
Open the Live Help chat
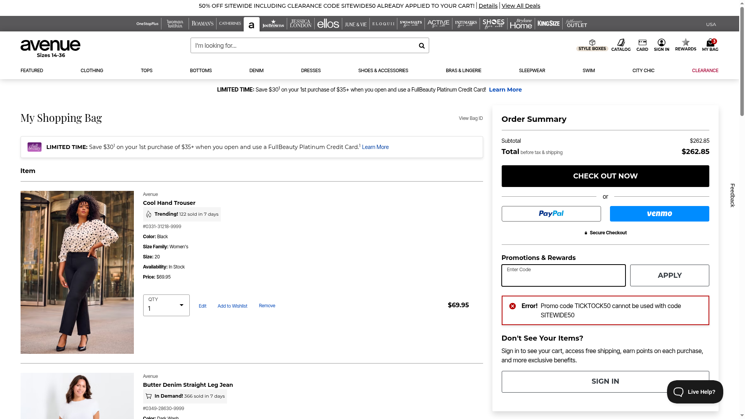(x=695, y=392)
